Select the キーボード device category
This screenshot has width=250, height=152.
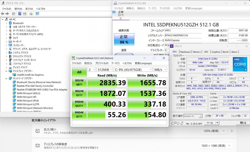click(17, 41)
